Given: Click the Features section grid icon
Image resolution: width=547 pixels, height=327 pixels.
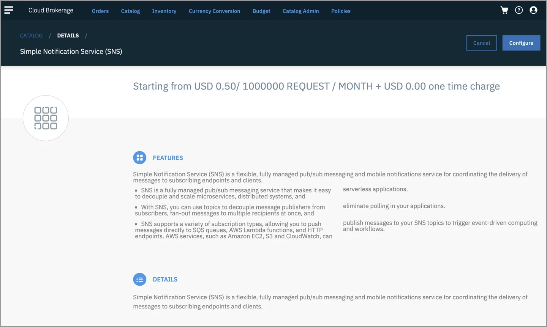Looking at the screenshot, I should [140, 158].
